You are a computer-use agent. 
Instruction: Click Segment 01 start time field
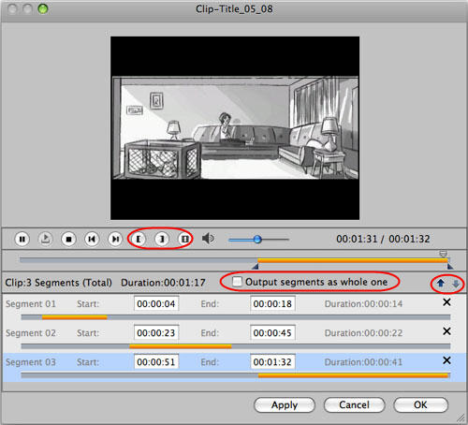pyautogui.click(x=156, y=303)
